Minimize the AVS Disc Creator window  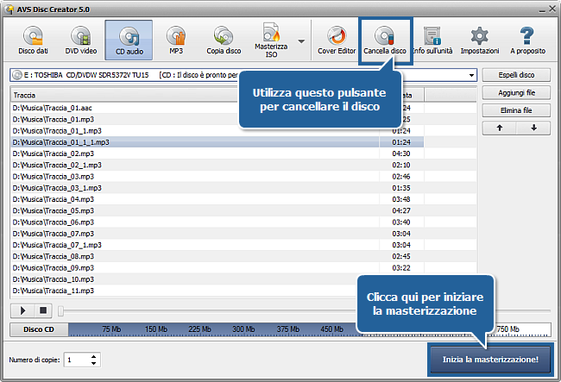[542, 9]
